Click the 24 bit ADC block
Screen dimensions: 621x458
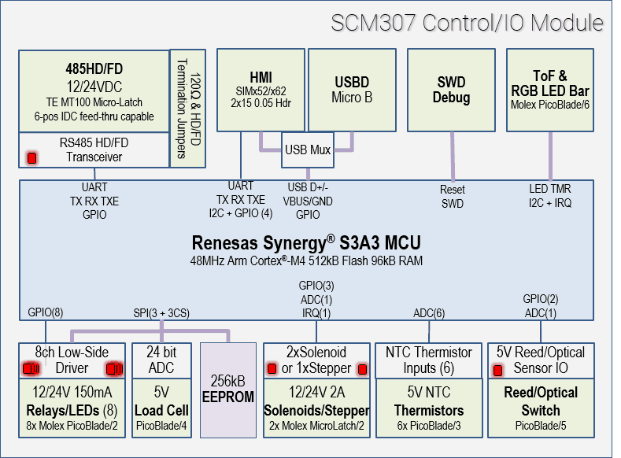coord(161,360)
